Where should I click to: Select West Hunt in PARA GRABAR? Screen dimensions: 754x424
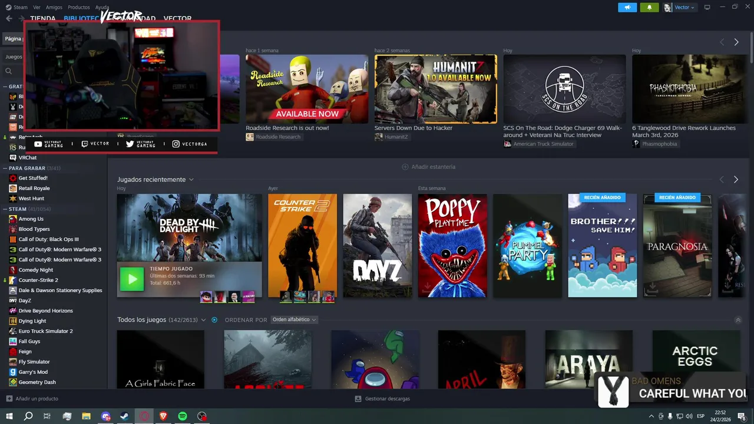coord(31,198)
